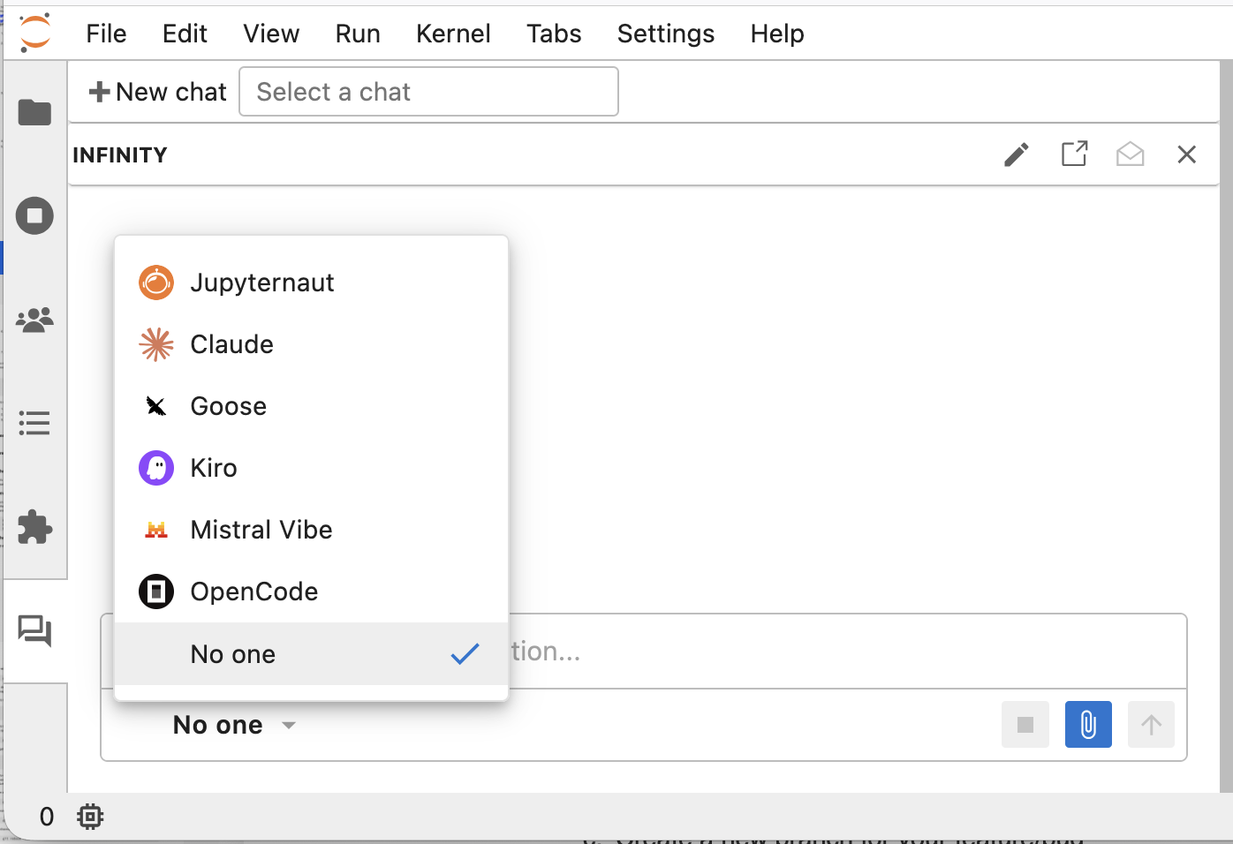Attach a file with the paperclip button

pyautogui.click(x=1088, y=725)
